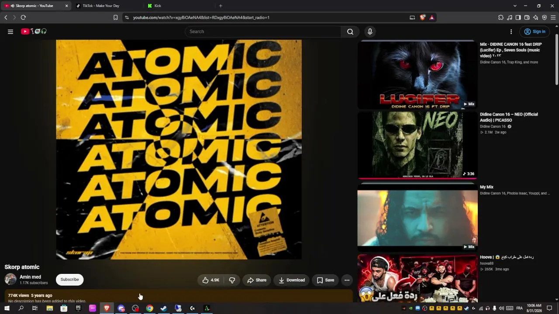Image resolution: width=559 pixels, height=314 pixels.
Task: Open the media control music note icon
Action: pos(510,17)
